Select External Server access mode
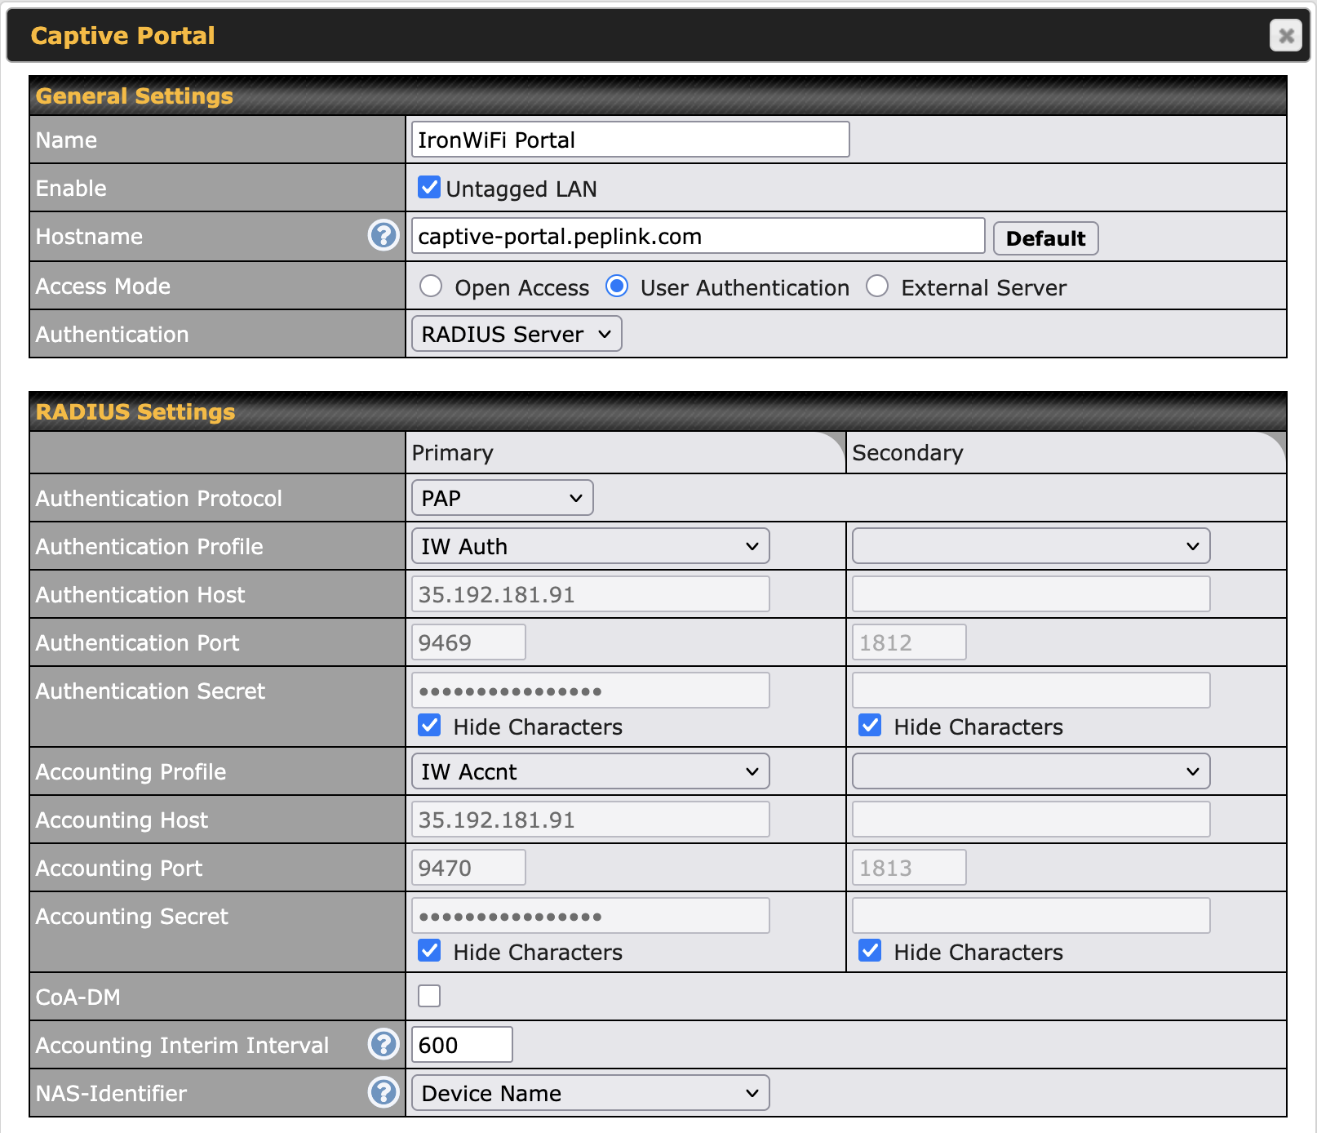Viewport: 1317px width, 1133px height. [877, 287]
